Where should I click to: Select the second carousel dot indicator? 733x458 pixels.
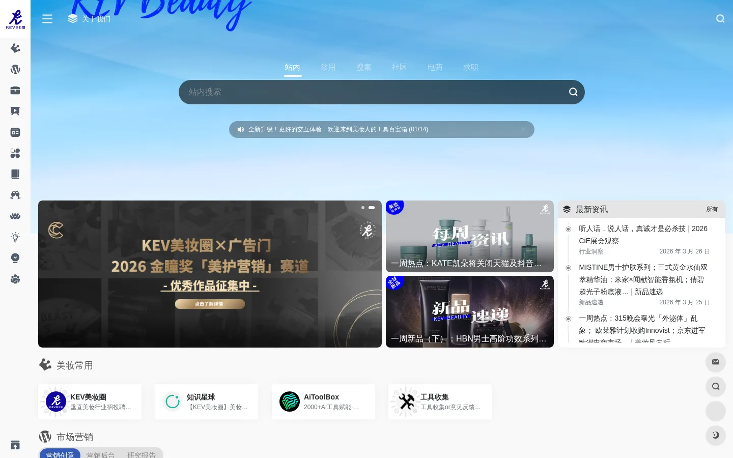click(x=372, y=208)
